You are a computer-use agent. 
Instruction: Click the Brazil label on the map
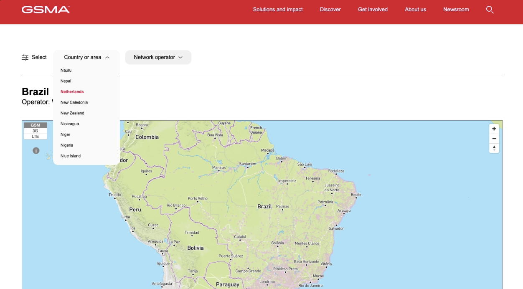264,206
